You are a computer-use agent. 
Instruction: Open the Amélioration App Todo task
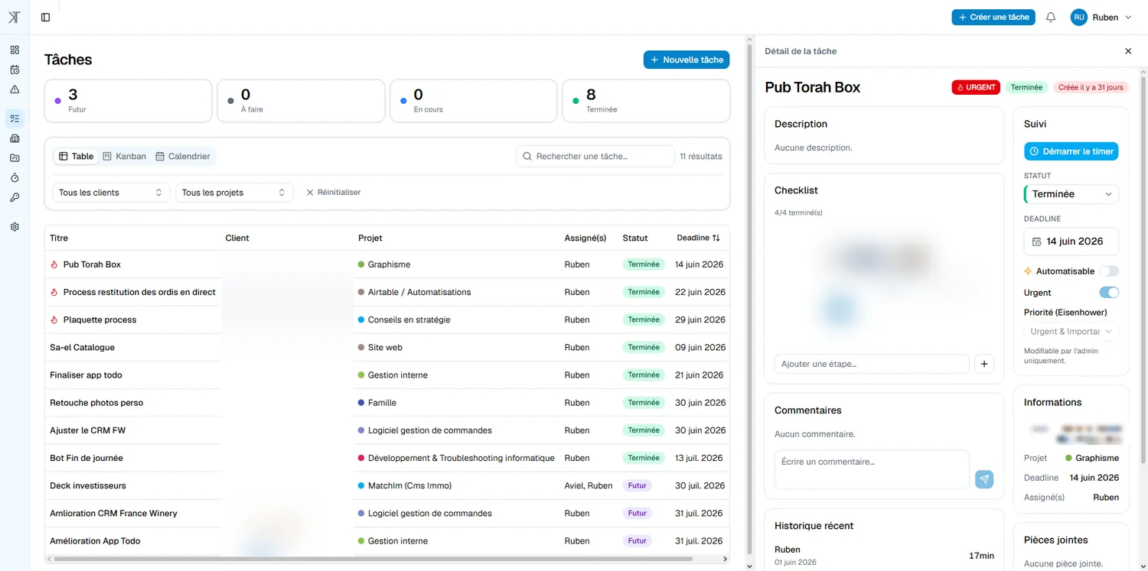pyautogui.click(x=387, y=540)
